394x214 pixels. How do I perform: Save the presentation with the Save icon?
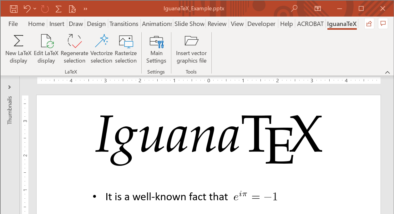pos(13,9)
